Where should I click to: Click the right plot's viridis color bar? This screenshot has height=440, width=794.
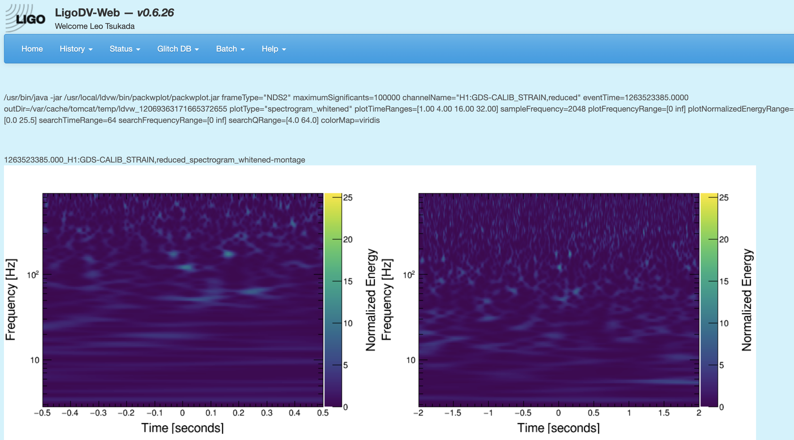tap(709, 300)
